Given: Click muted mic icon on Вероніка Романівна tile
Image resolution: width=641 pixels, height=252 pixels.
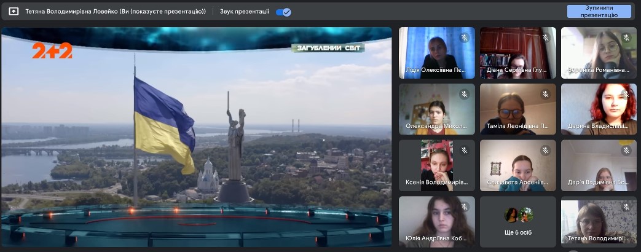Looking at the screenshot, I should [626, 37].
